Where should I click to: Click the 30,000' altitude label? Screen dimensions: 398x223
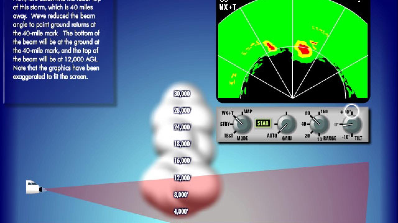(182, 94)
